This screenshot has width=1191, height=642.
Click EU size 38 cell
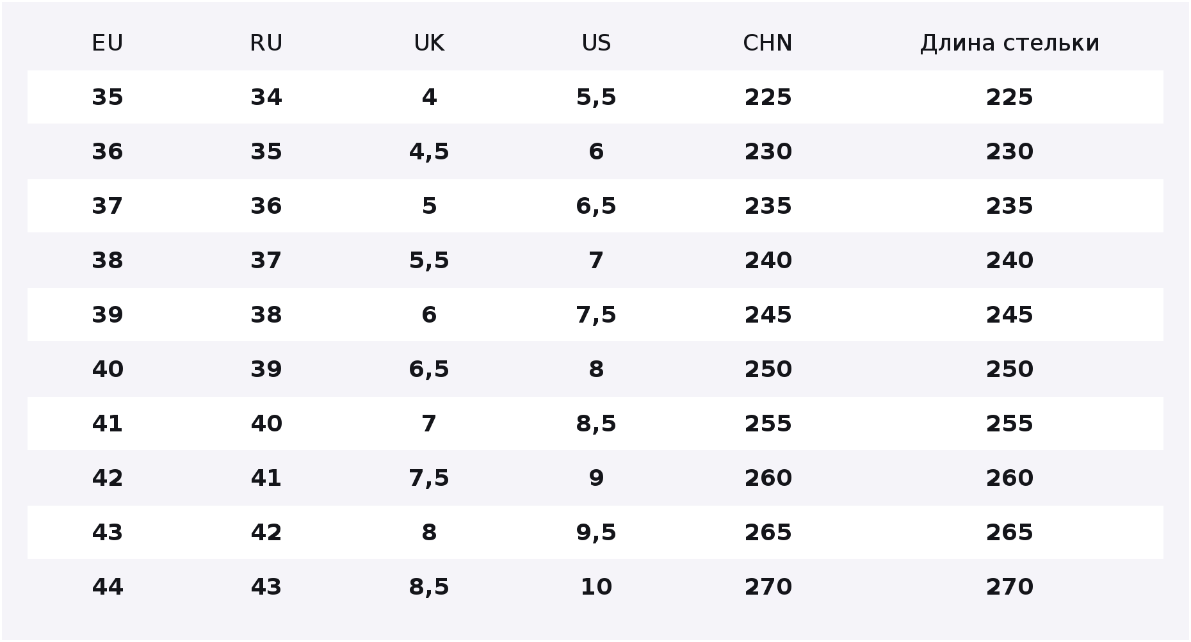point(108,261)
